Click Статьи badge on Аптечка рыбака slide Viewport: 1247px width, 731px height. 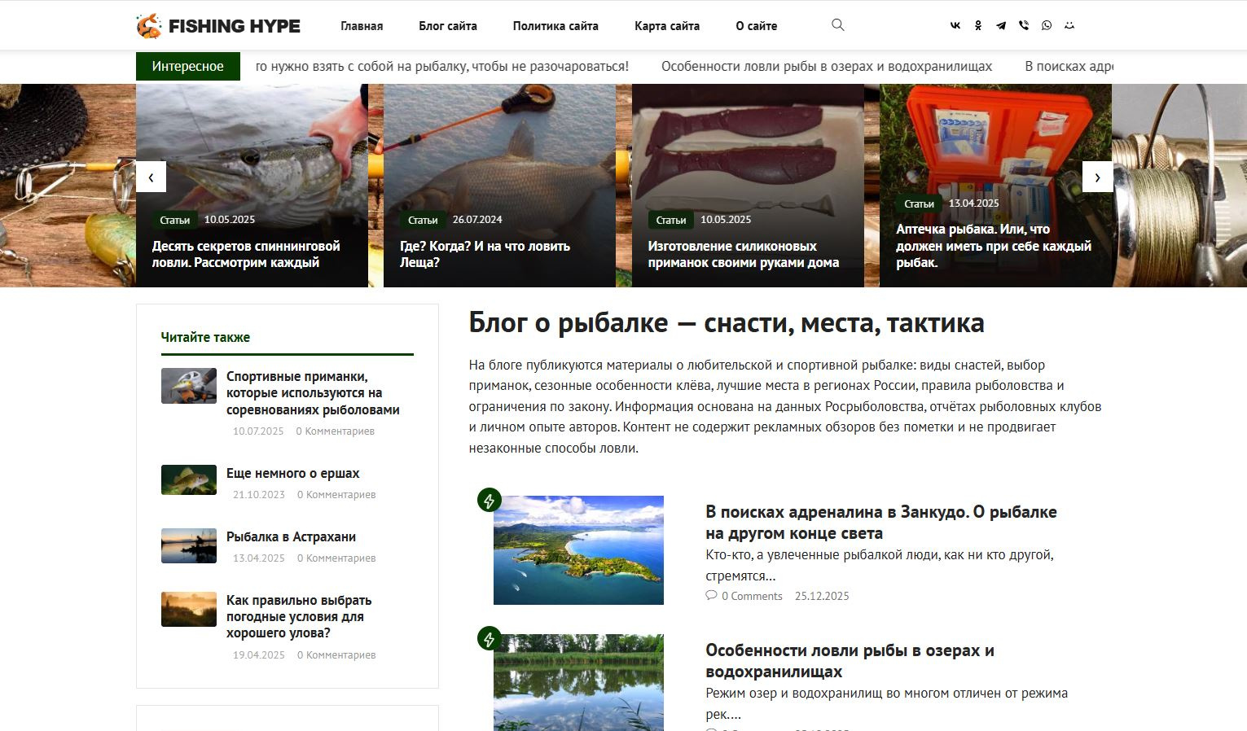[919, 204]
